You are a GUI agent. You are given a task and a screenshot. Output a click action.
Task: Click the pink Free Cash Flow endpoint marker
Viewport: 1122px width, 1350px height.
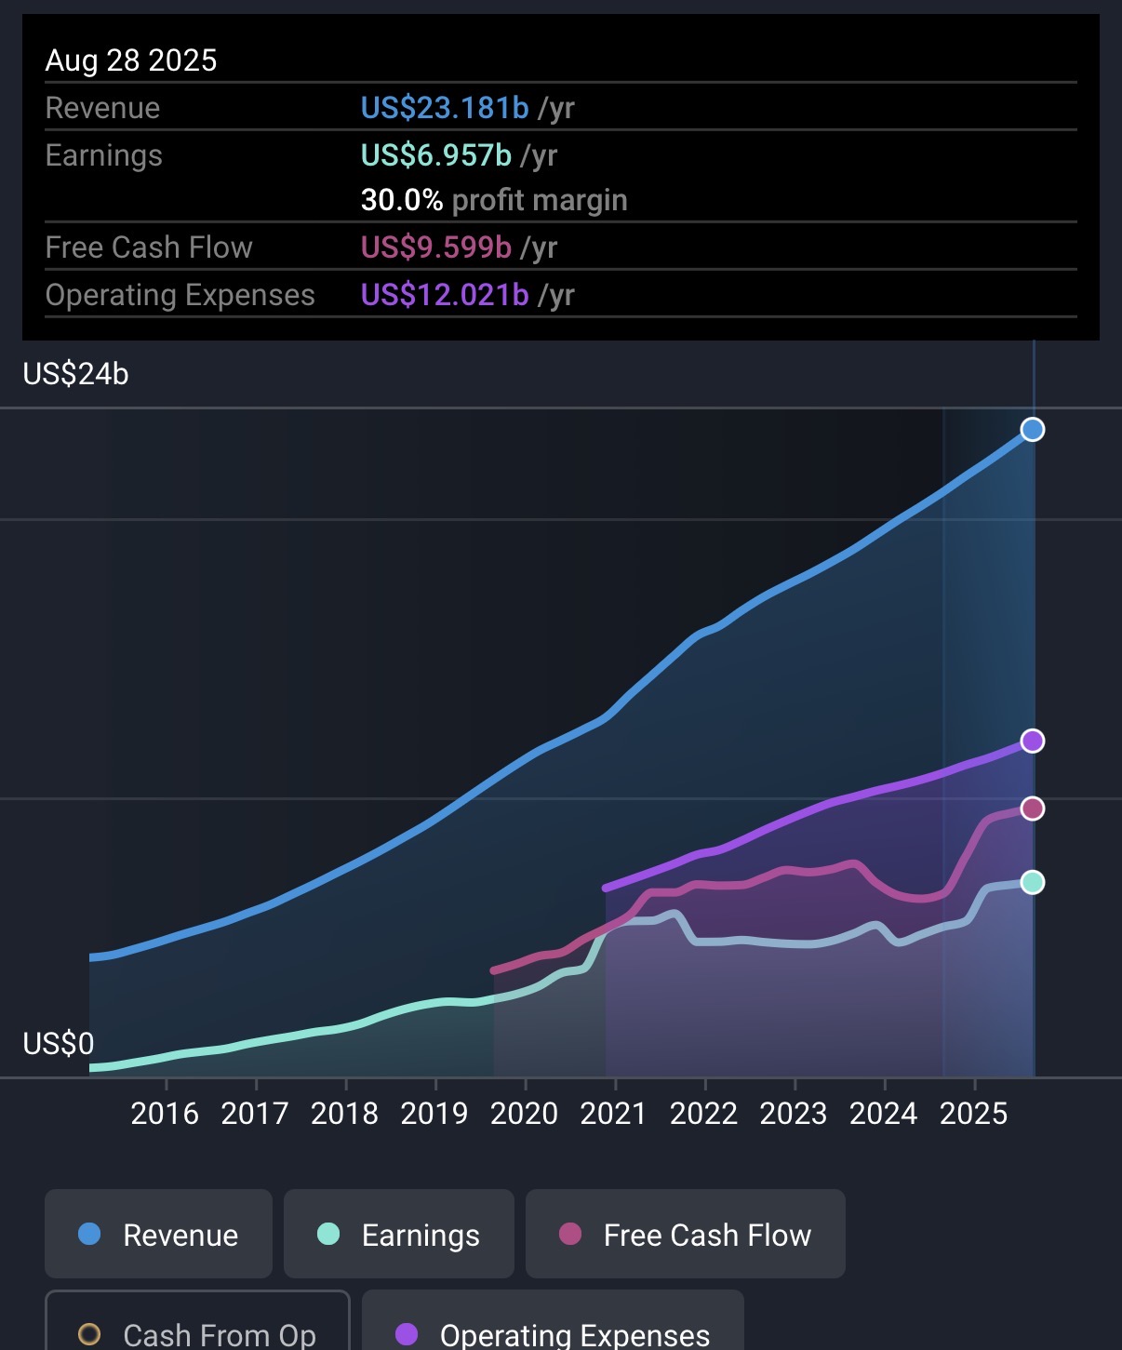[1032, 809]
